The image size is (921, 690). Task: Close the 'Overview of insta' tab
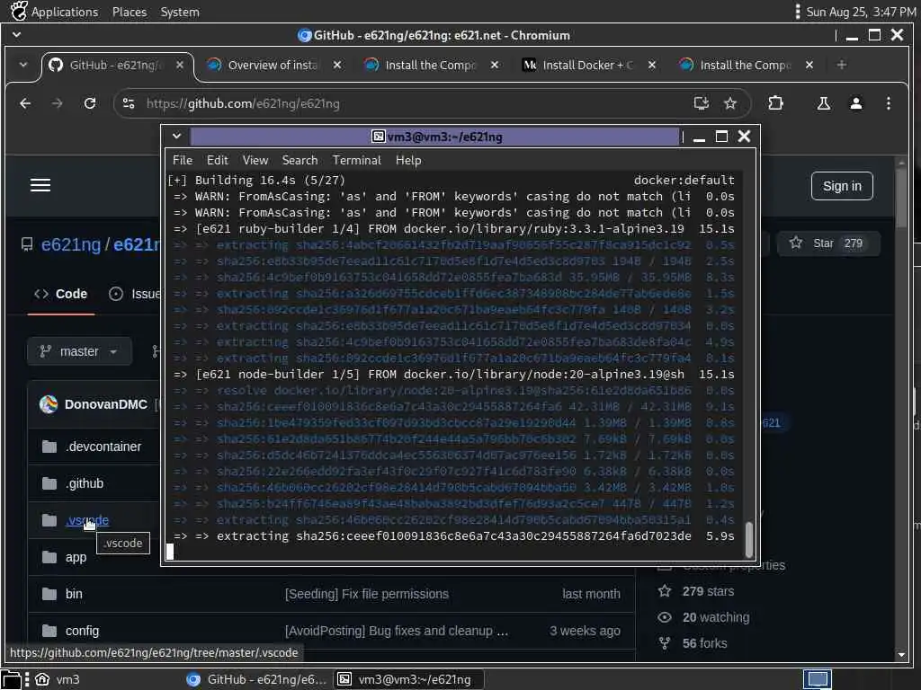(x=337, y=65)
